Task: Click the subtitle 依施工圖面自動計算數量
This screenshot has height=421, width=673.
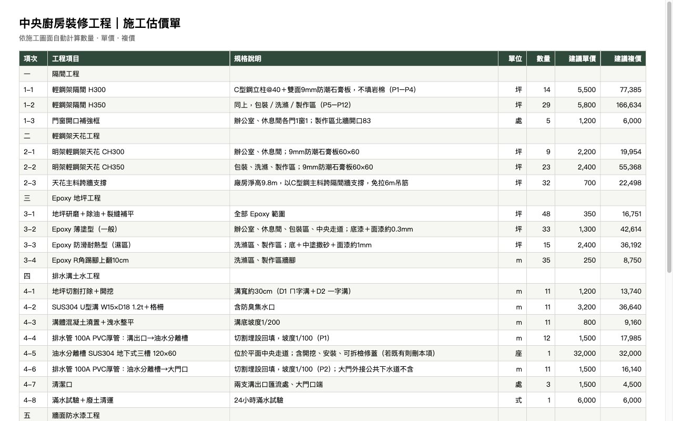Action: (x=57, y=38)
